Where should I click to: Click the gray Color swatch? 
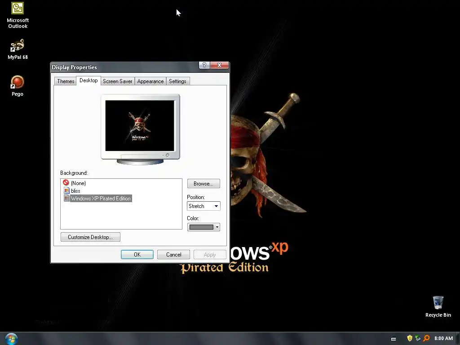[201, 227]
